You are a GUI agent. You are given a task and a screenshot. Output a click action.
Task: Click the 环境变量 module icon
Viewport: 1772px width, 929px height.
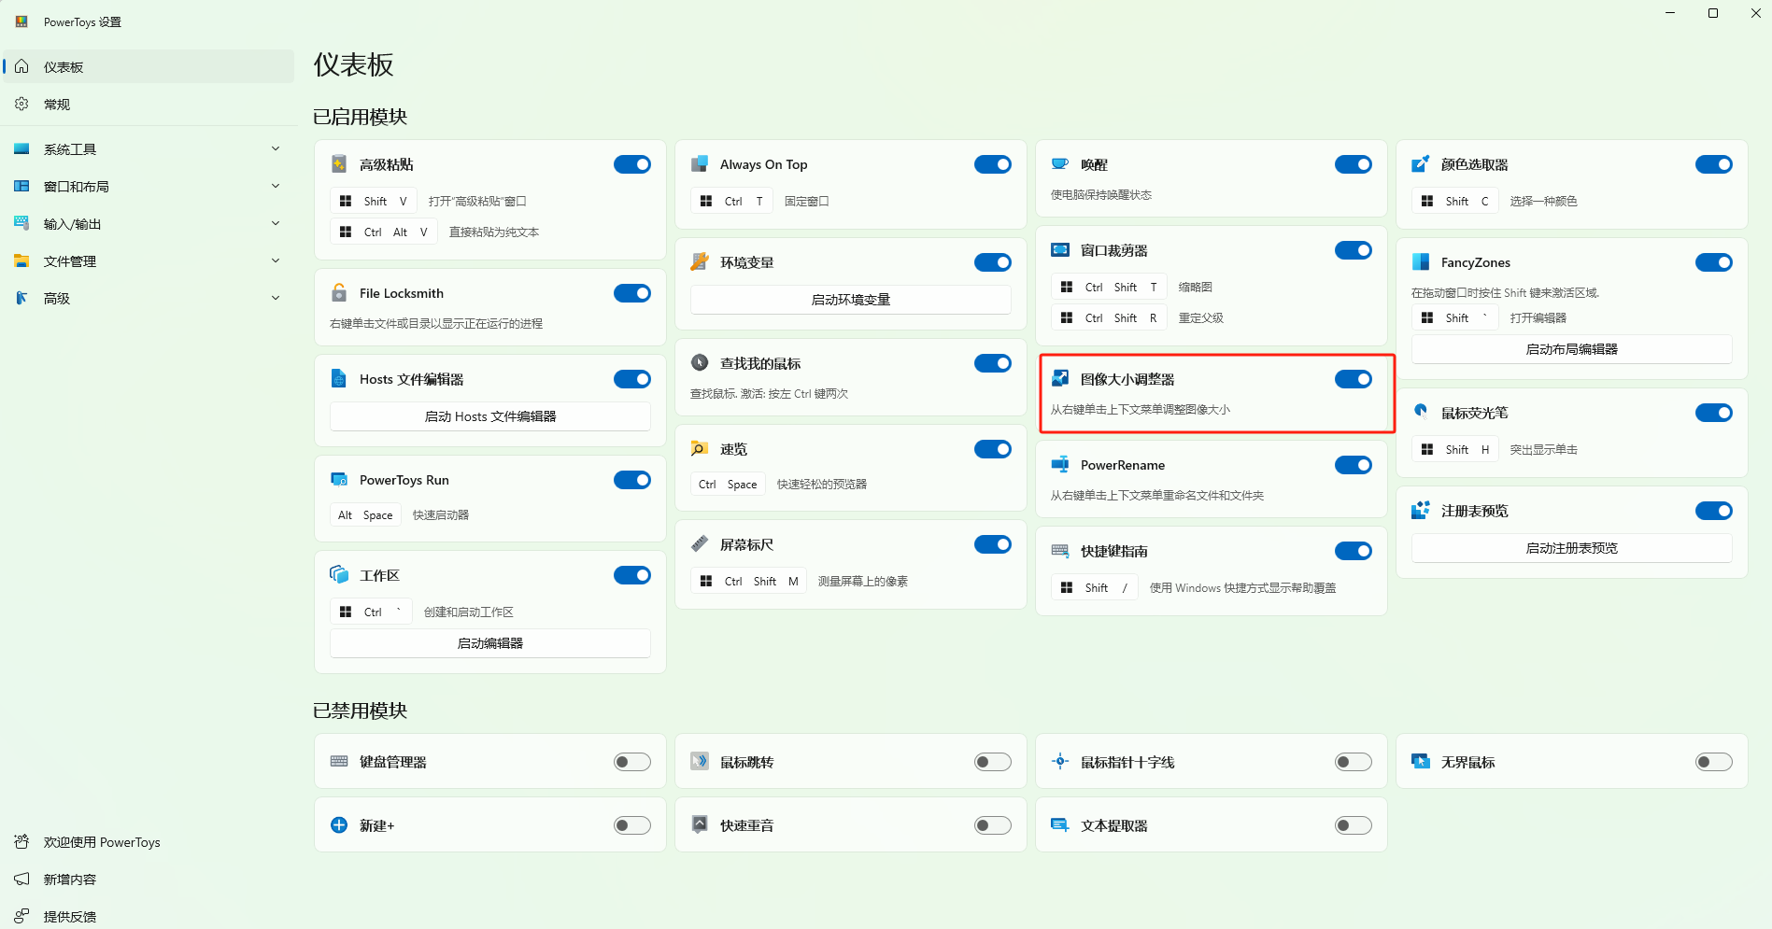(x=700, y=262)
